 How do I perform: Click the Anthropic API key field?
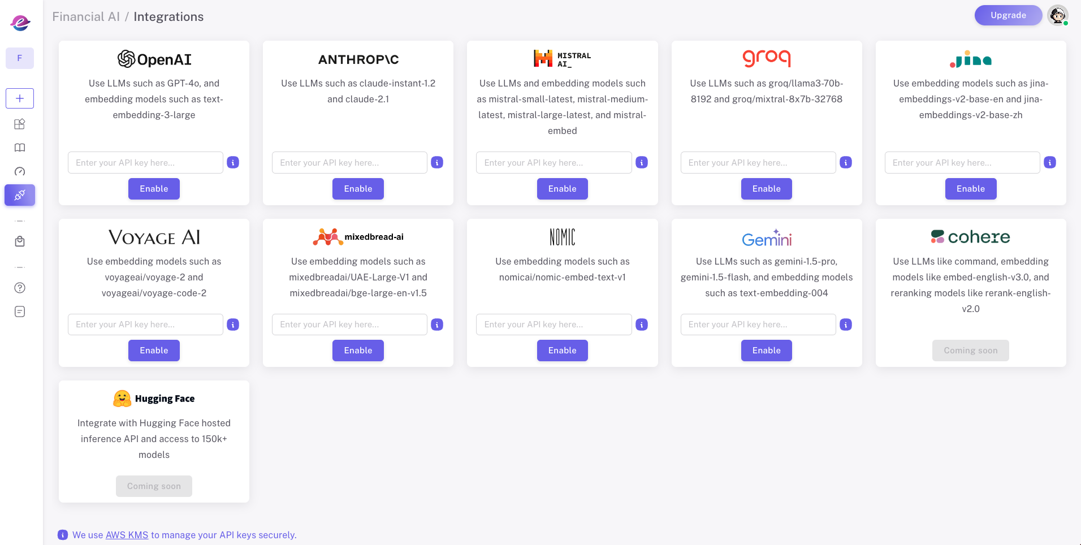coord(349,163)
